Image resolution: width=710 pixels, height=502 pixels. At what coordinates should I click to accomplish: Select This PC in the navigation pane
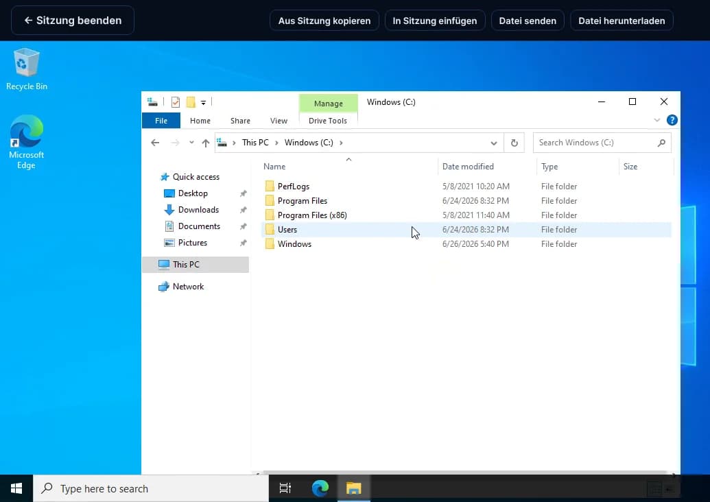(196, 265)
